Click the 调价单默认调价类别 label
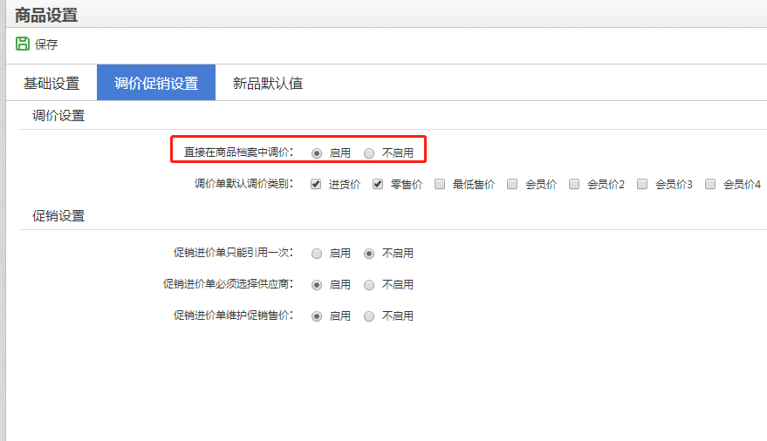Viewport: 767px width, 441px height. 244,184
